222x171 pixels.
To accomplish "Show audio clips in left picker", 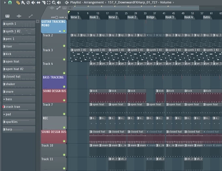I will (x=19, y=16).
